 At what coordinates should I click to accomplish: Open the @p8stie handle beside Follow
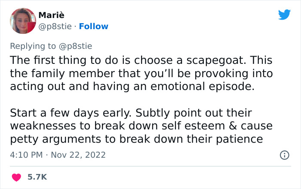(x=54, y=26)
